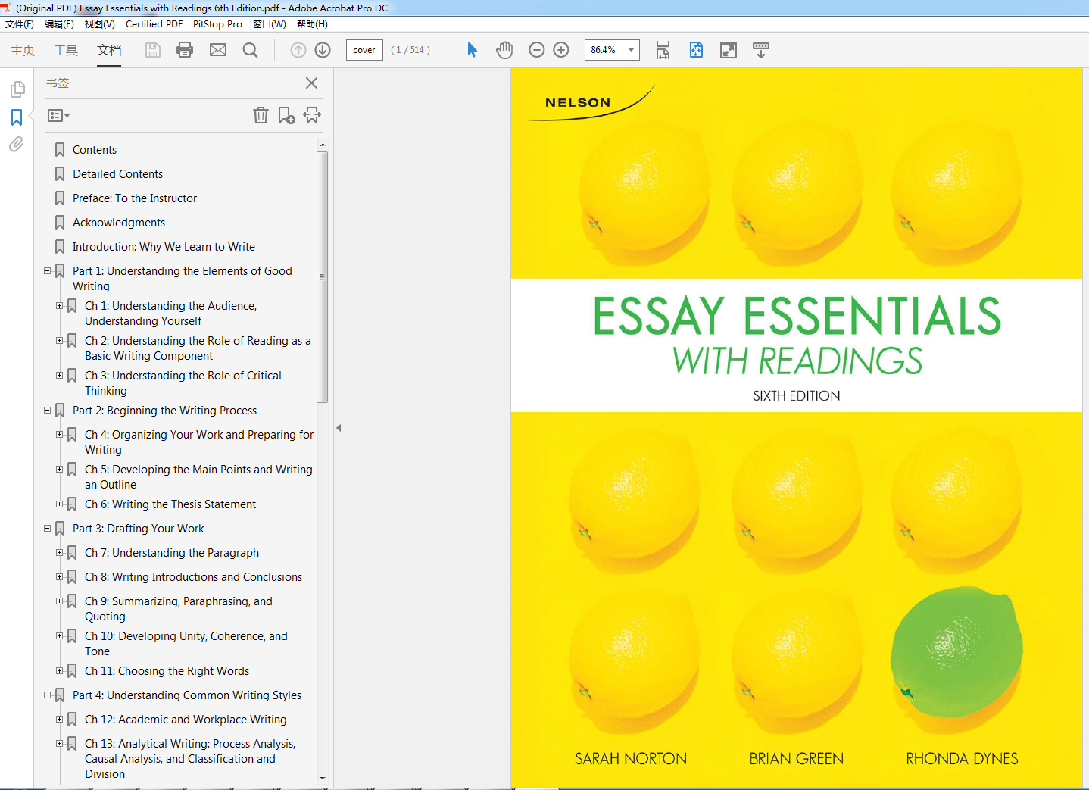Open the 窗口(W) menu

(x=270, y=24)
